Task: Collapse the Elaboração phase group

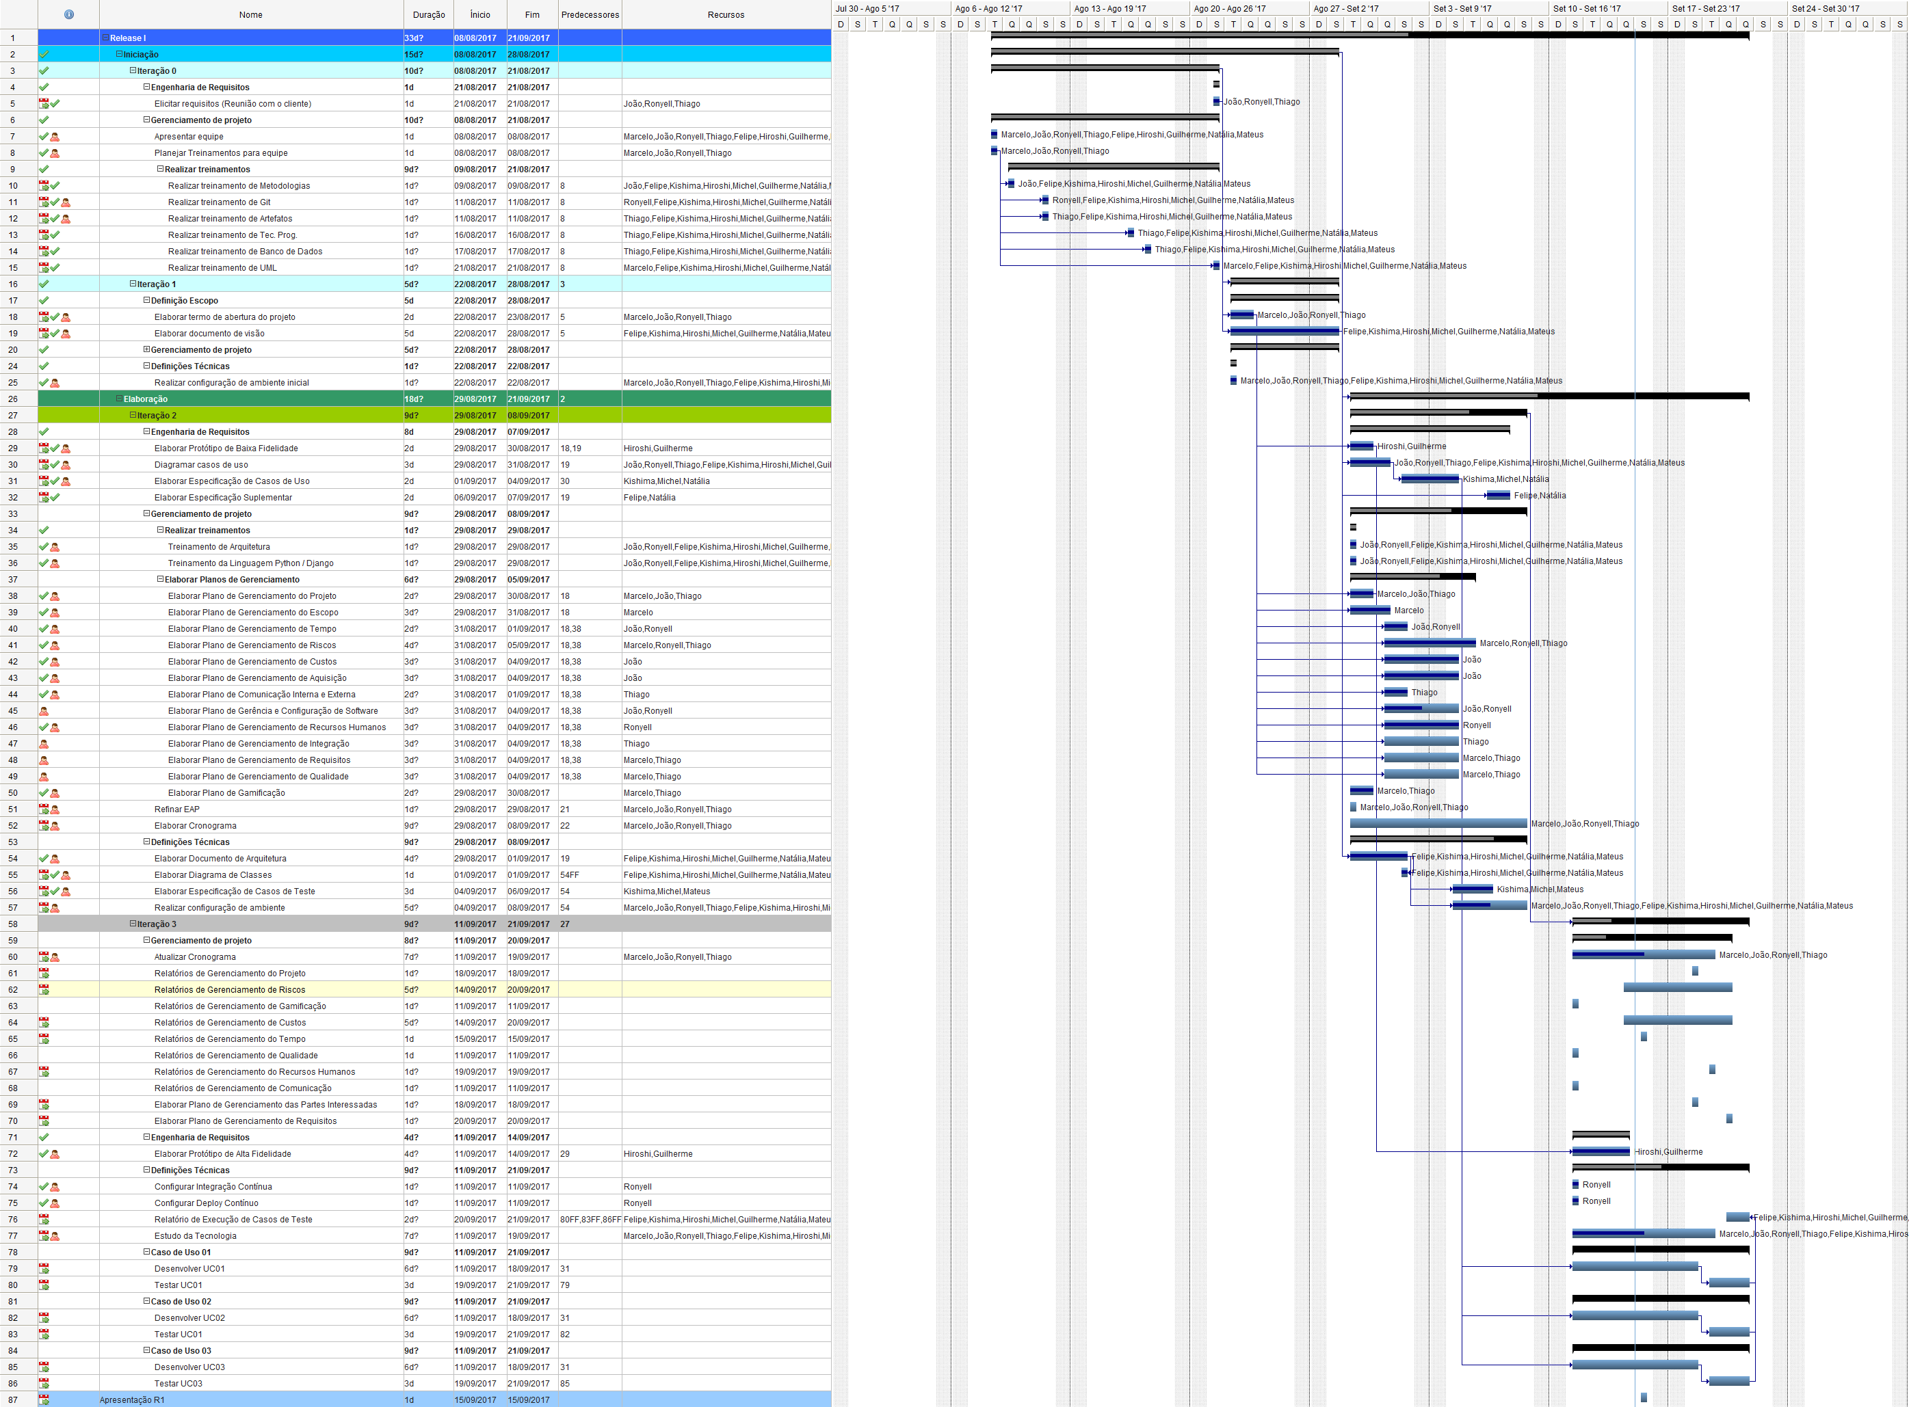Action: pos(119,399)
